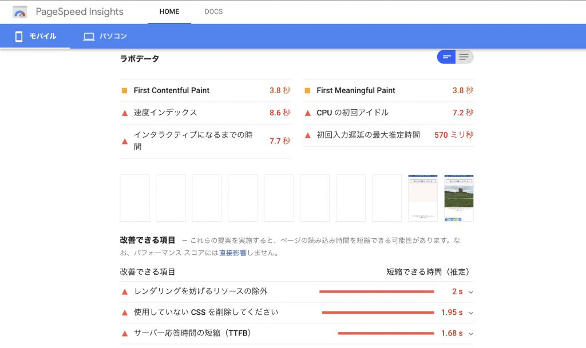The image size is (586, 348).
Task: Click the 1.95 s savings bar
Action: 378,313
